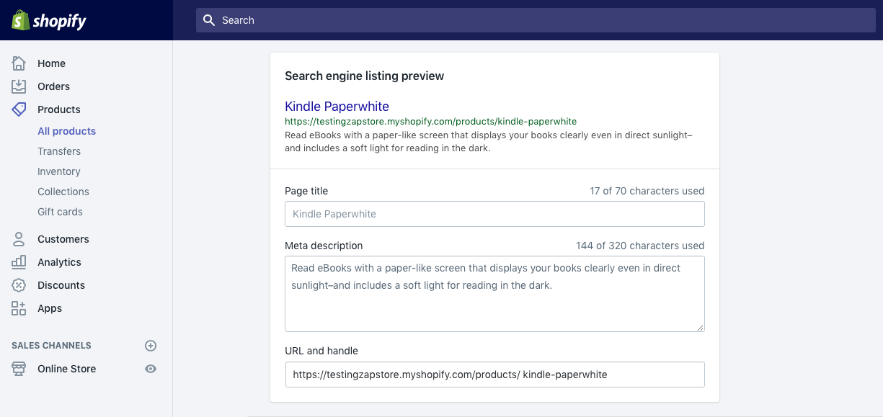The image size is (883, 417).
Task: Click the preview description snippet text
Action: [489, 142]
